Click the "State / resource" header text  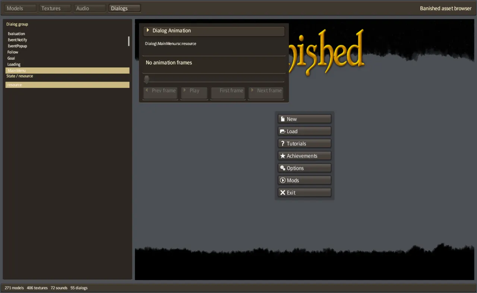[x=20, y=76]
